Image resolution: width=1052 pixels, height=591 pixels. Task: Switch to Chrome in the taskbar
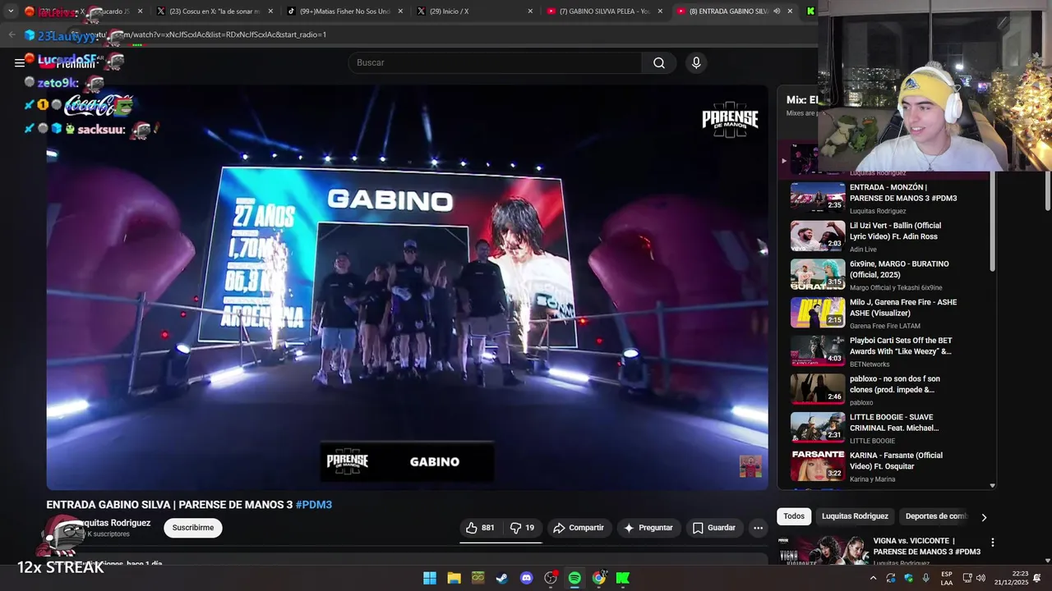click(x=599, y=578)
